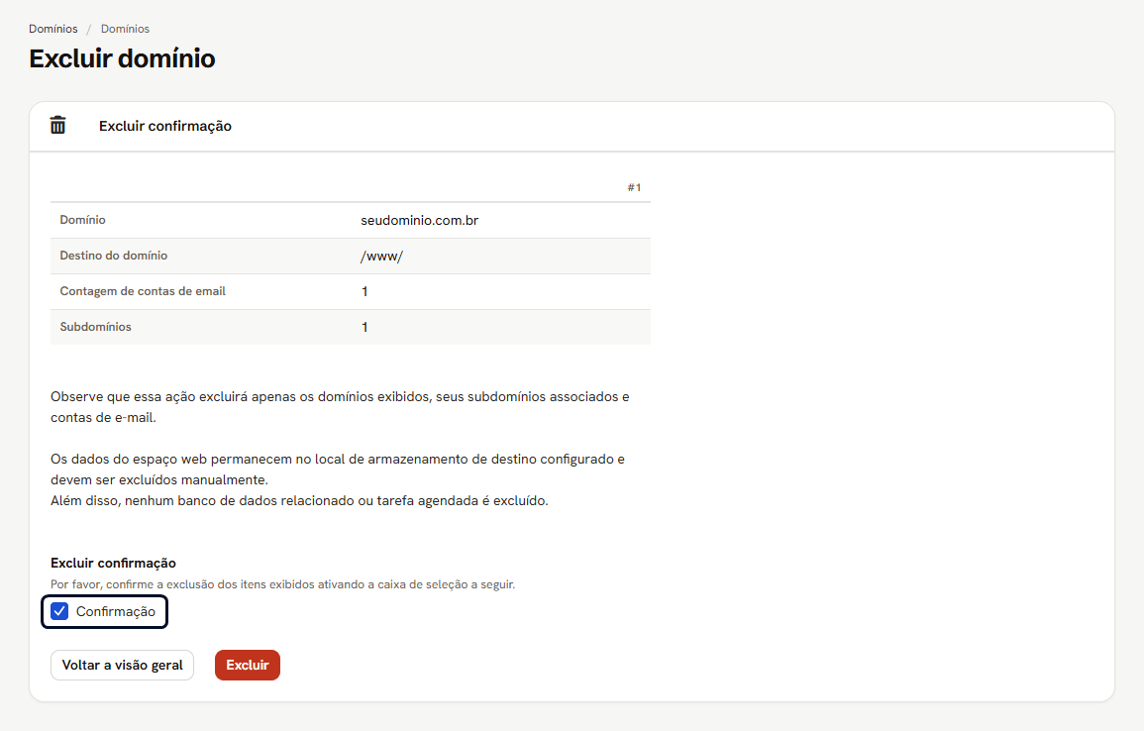Open the first Domínios breadcrumb link
The image size is (1144, 731).
53,29
